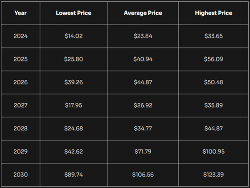The image size is (250, 188).
Task: Click the $23.84 average price value
Action: [x=143, y=36]
